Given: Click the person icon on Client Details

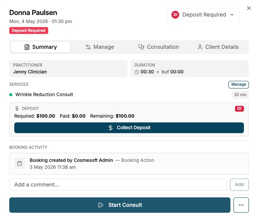Looking at the screenshot, I should (x=200, y=47).
